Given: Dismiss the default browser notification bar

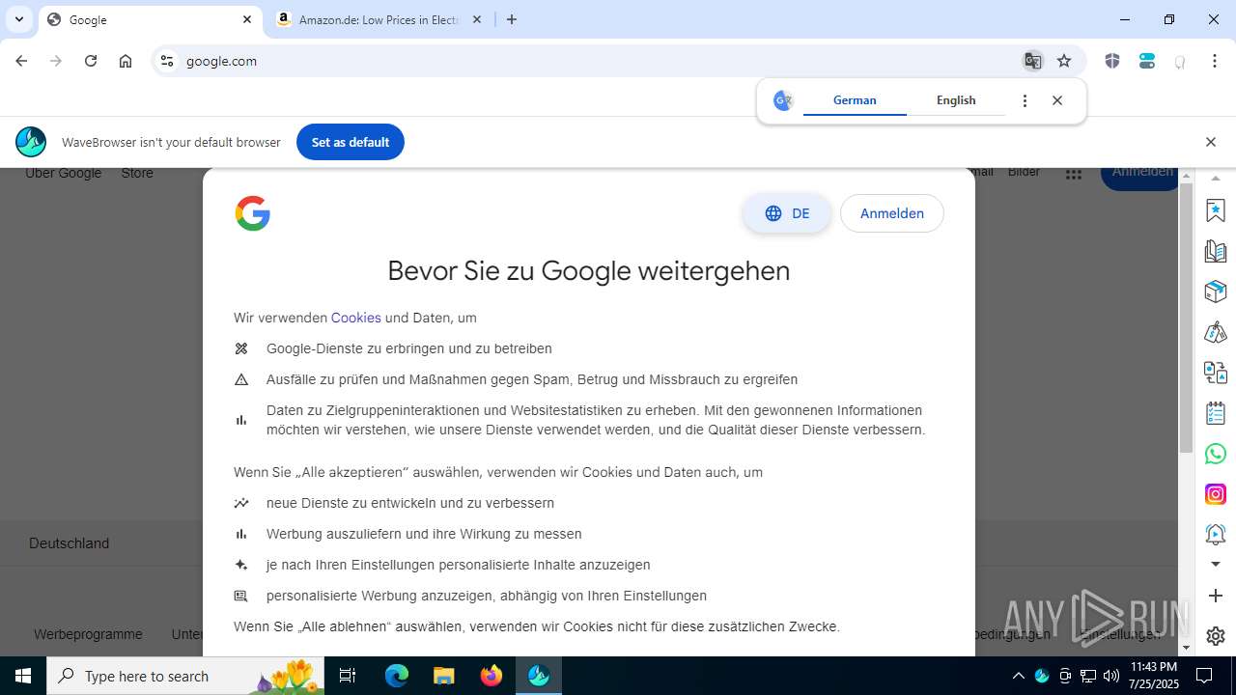Looking at the screenshot, I should 1211,142.
